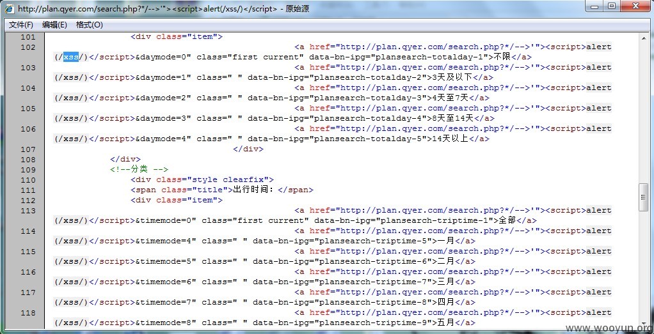The width and height of the screenshot is (654, 334).
Task: Open the 格式(O) menu
Action: click(89, 25)
